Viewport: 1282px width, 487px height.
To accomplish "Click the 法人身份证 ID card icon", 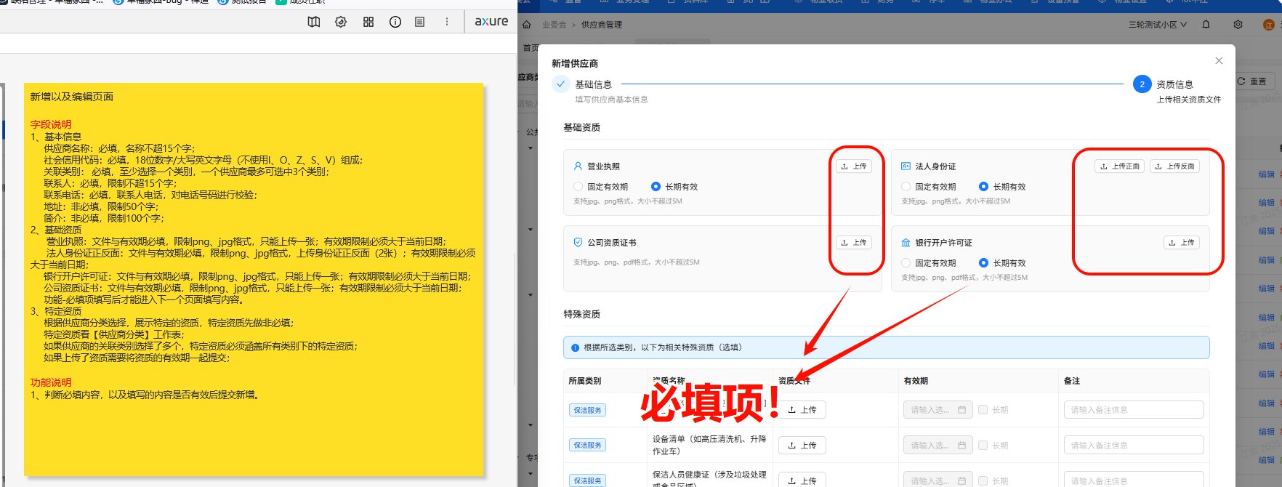I will pos(906,166).
